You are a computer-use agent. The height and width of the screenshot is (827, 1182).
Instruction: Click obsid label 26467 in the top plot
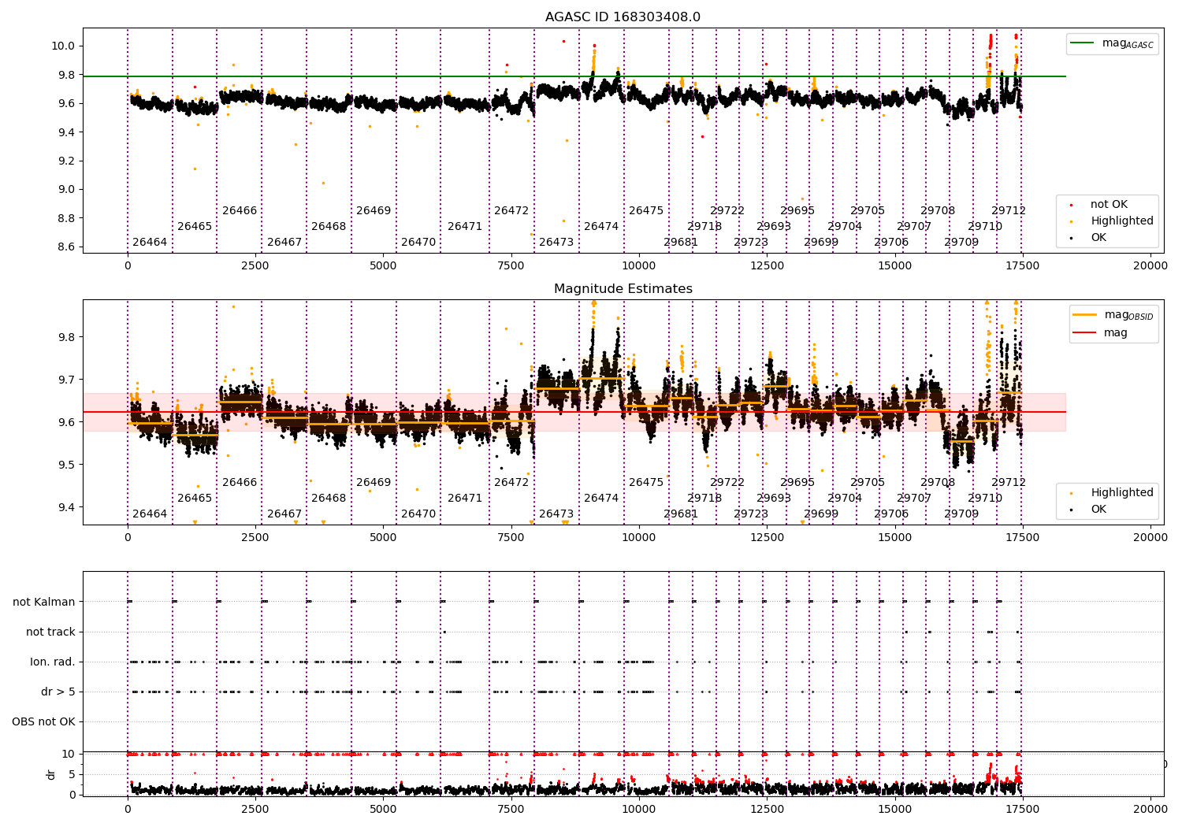coord(284,242)
